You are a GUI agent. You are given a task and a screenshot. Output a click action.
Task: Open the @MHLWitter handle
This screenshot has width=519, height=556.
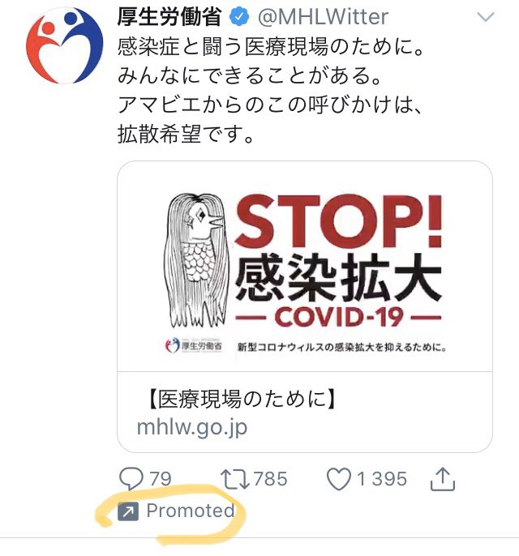point(323,17)
